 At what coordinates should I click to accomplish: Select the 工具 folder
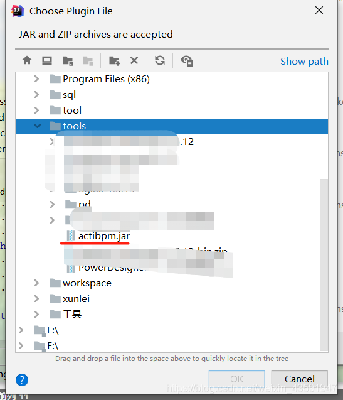pyautogui.click(x=72, y=314)
